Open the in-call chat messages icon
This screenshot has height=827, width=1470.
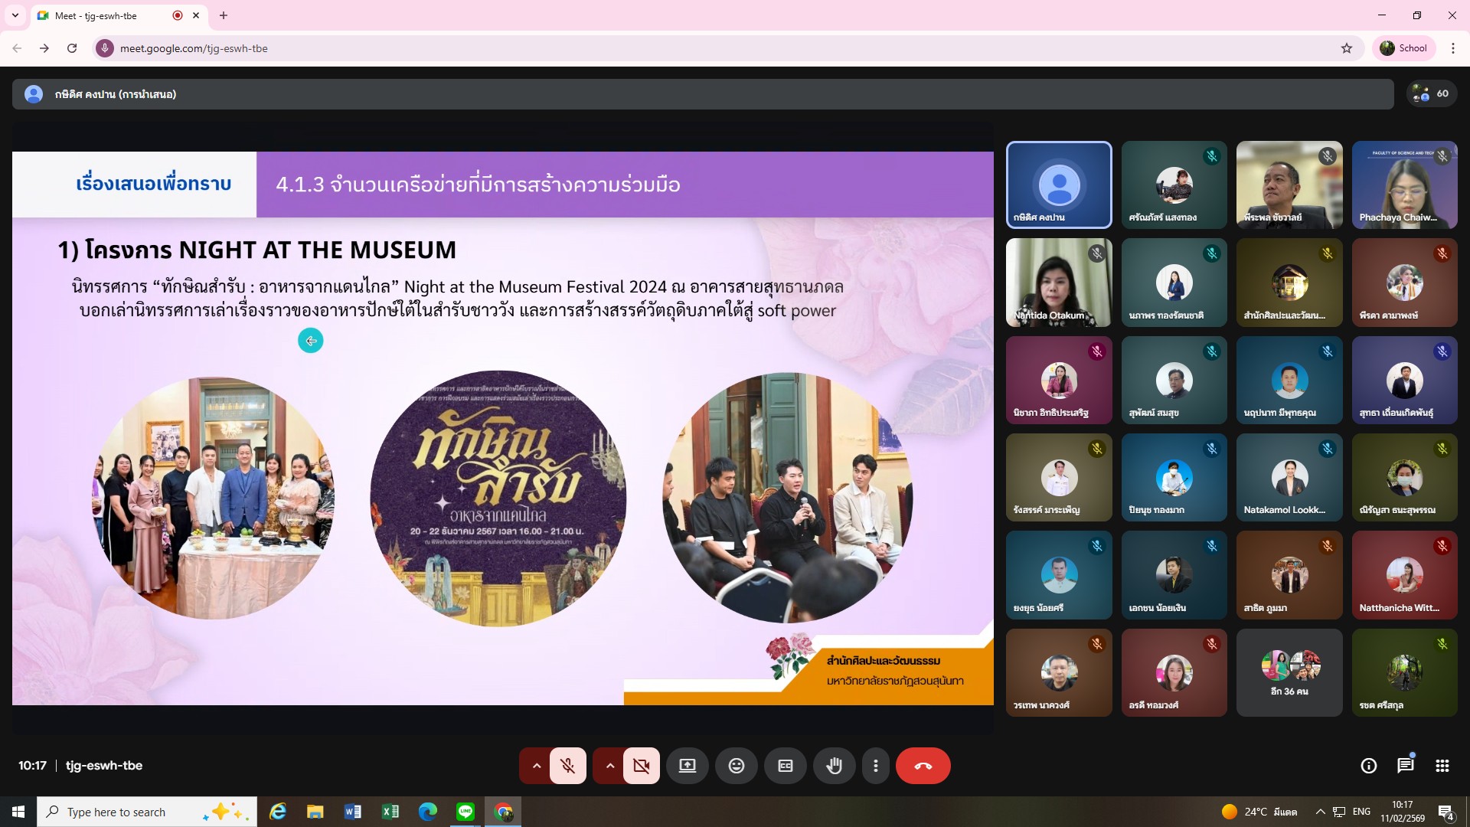1405,766
